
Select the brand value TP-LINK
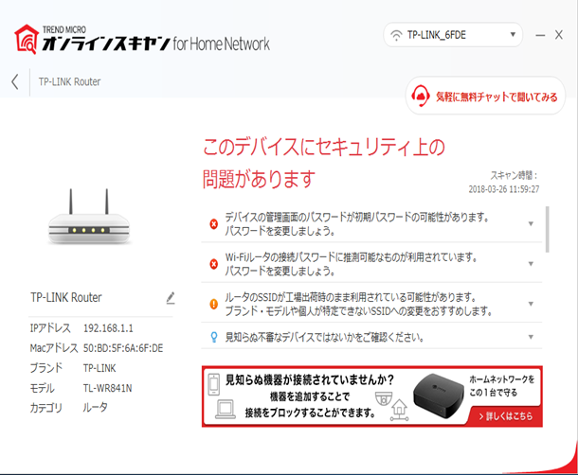click(99, 368)
